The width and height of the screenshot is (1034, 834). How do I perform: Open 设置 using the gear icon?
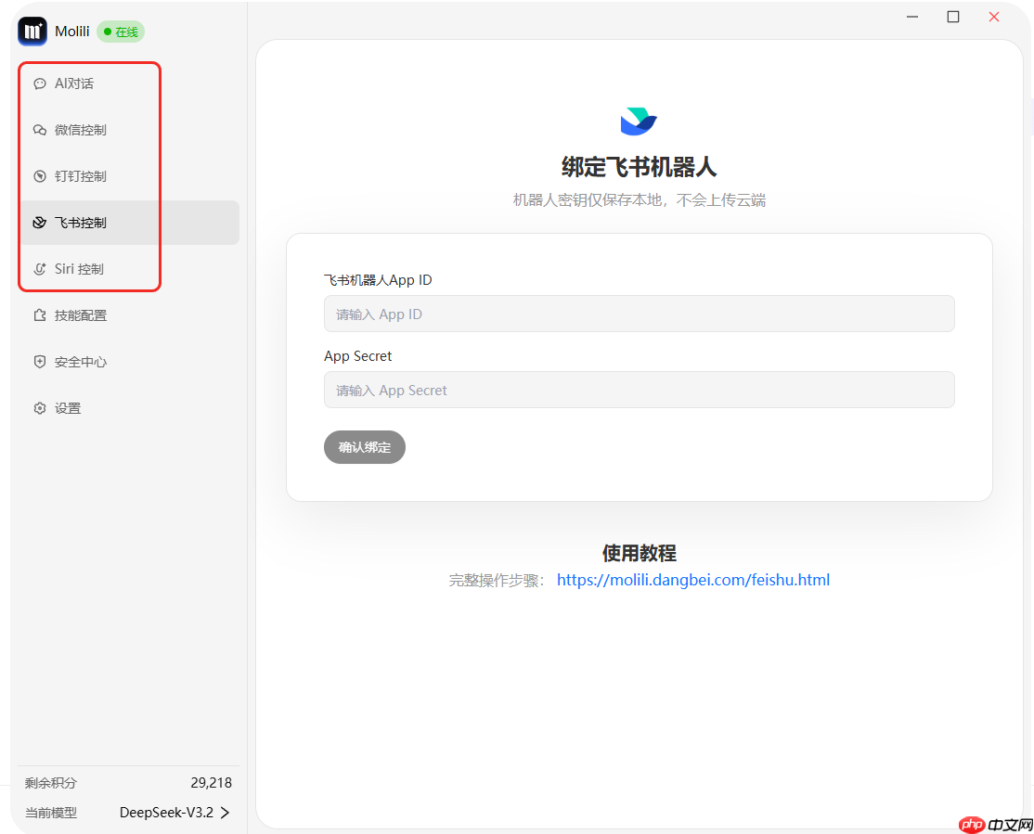(x=39, y=407)
